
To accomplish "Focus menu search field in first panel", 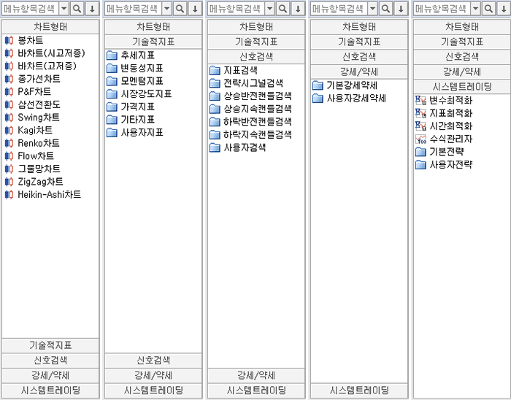I will point(31,9).
